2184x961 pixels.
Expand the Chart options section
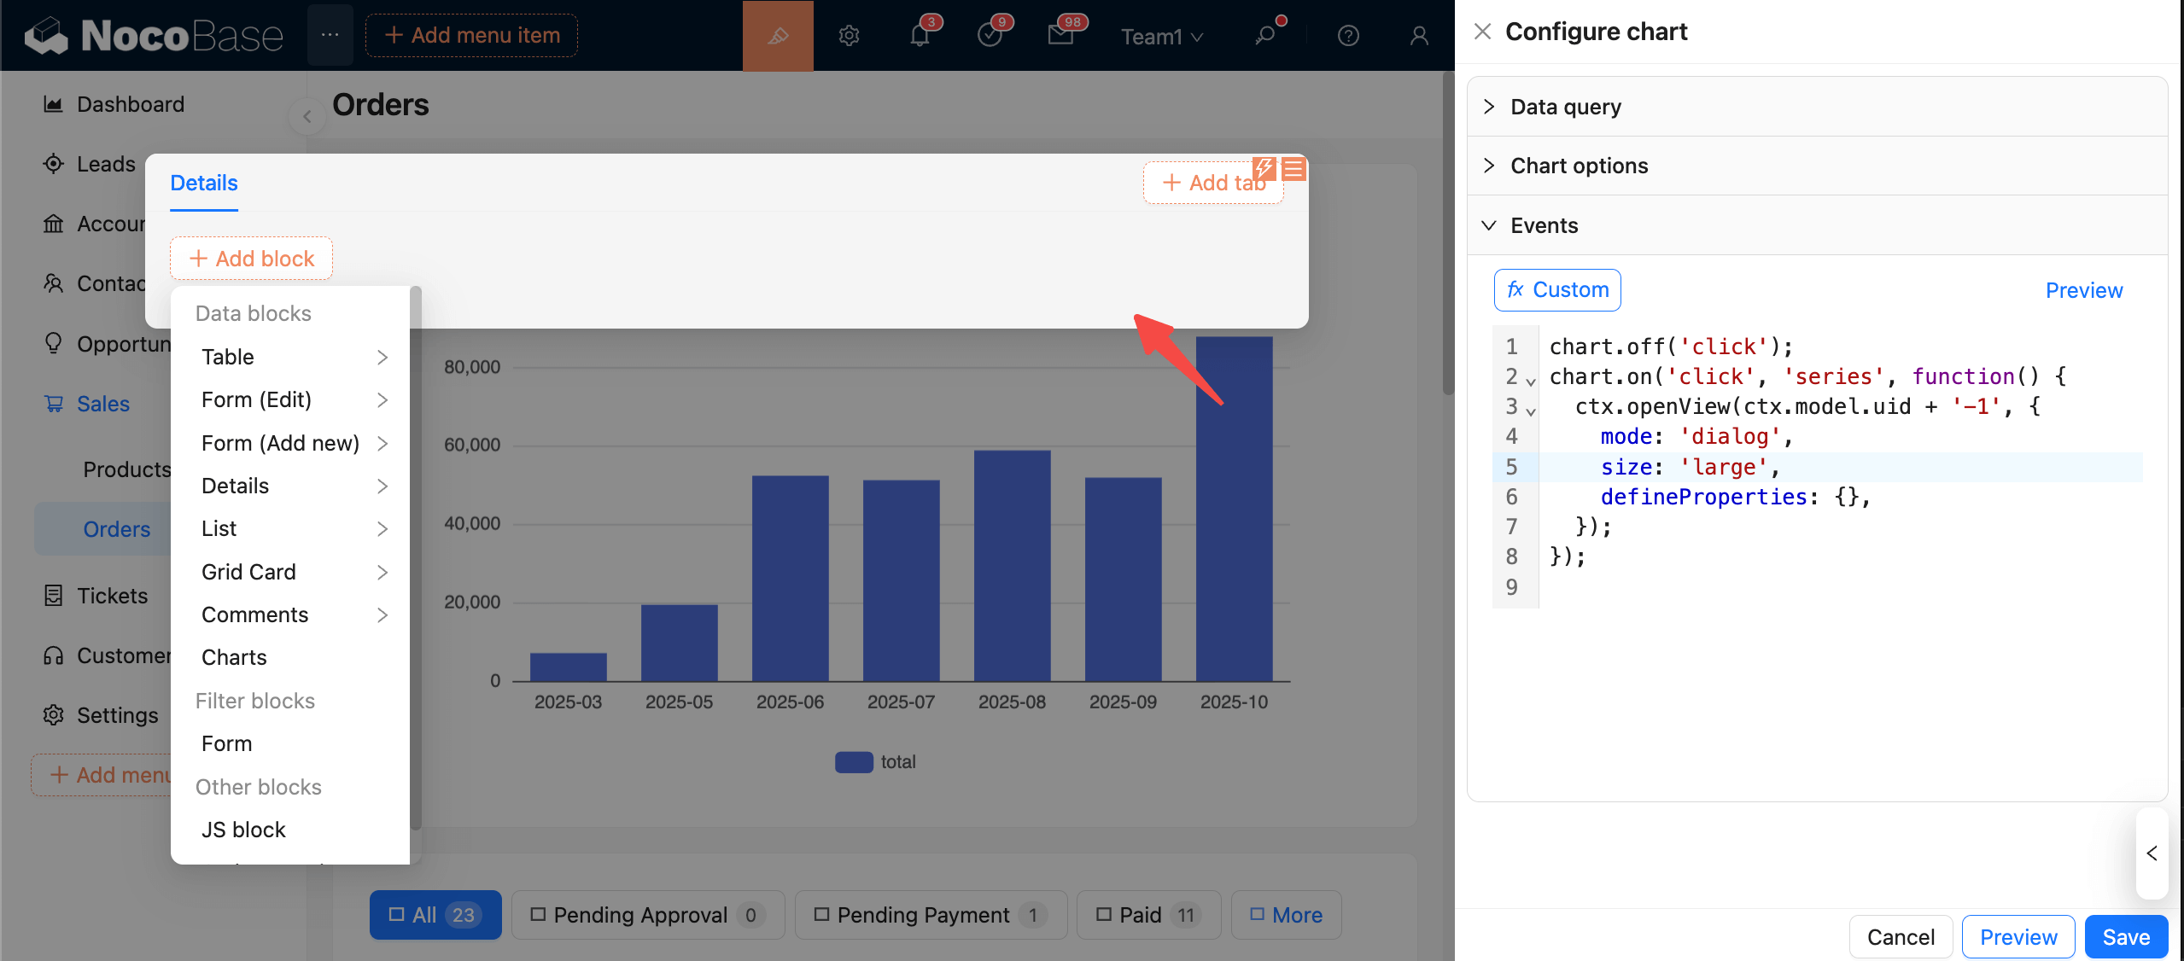1579,166
